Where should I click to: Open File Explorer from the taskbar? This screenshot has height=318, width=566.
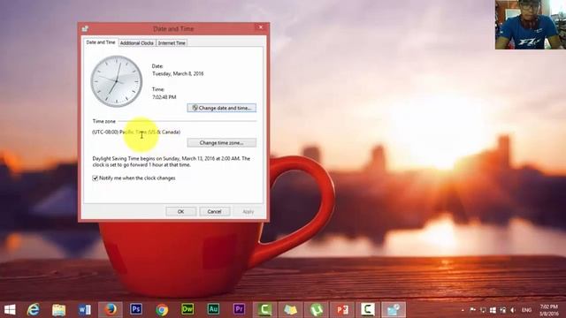click(59, 309)
